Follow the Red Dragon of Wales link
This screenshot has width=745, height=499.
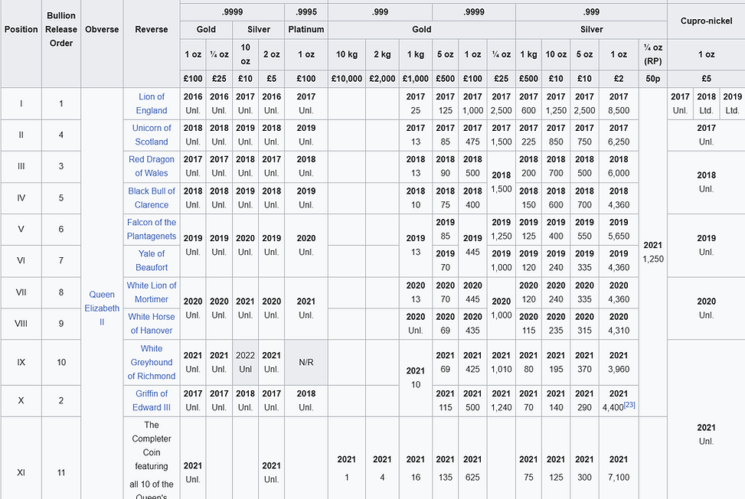tap(151, 166)
